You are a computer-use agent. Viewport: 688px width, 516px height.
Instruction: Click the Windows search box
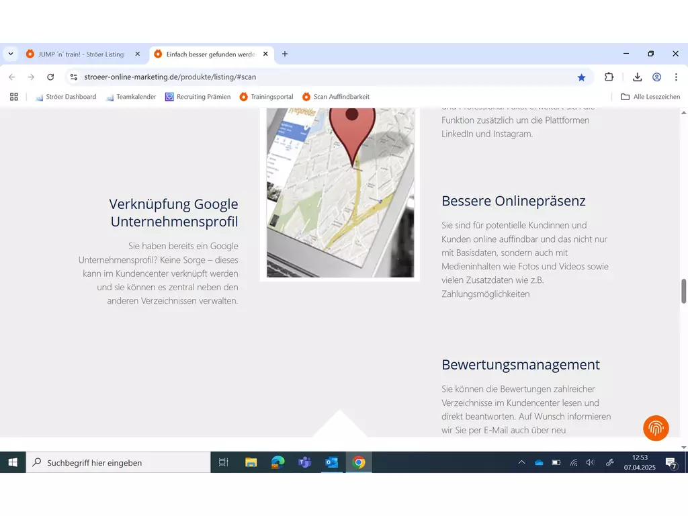118,462
